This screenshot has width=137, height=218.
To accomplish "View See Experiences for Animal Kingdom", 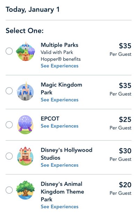I will click(59, 207).
